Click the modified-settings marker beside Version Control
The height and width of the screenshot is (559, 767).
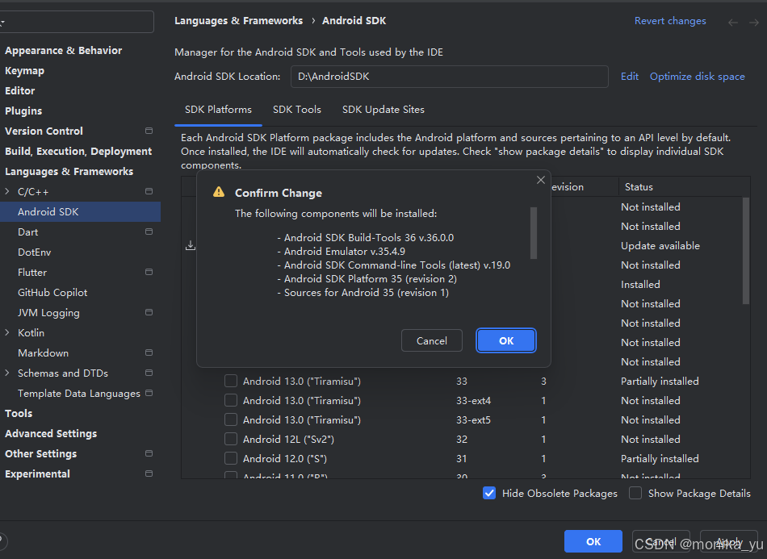tap(148, 131)
